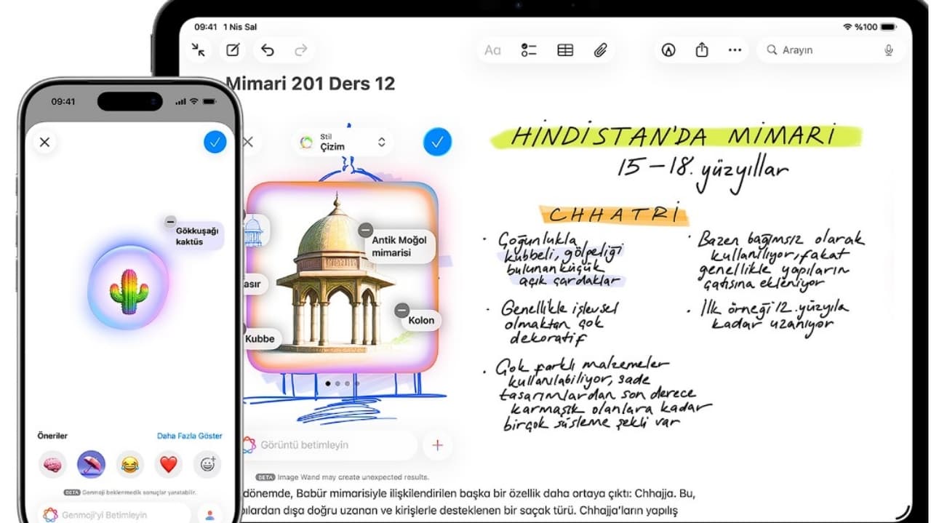
Task: Click the Genmoji'yi Betimleyin input field
Action: tap(115, 515)
